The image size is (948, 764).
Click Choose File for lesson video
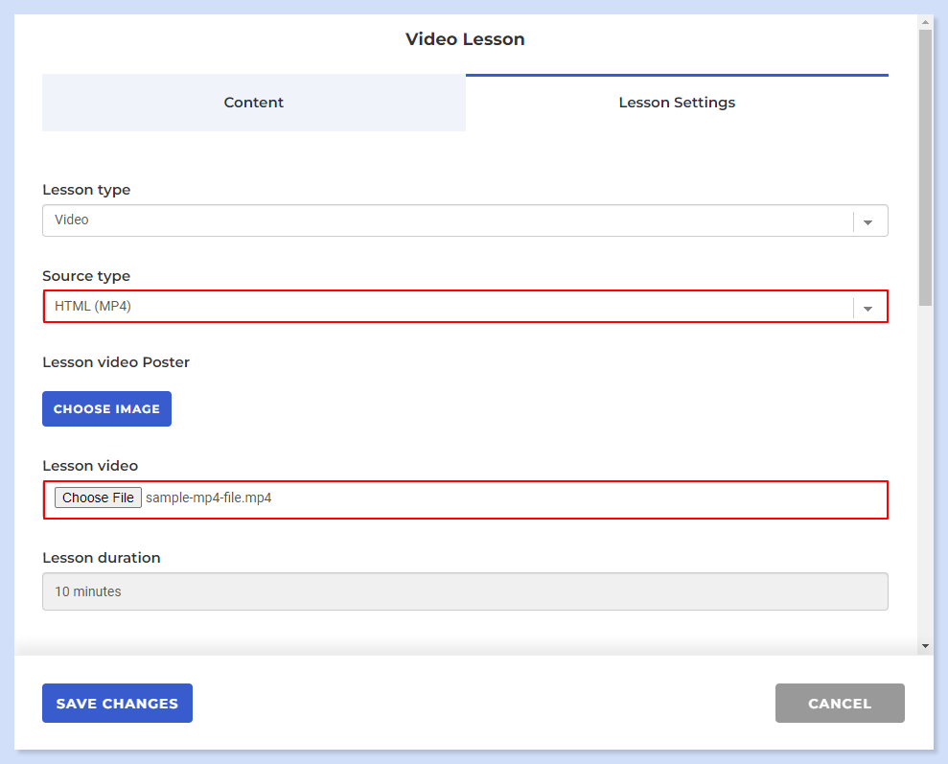tap(98, 498)
